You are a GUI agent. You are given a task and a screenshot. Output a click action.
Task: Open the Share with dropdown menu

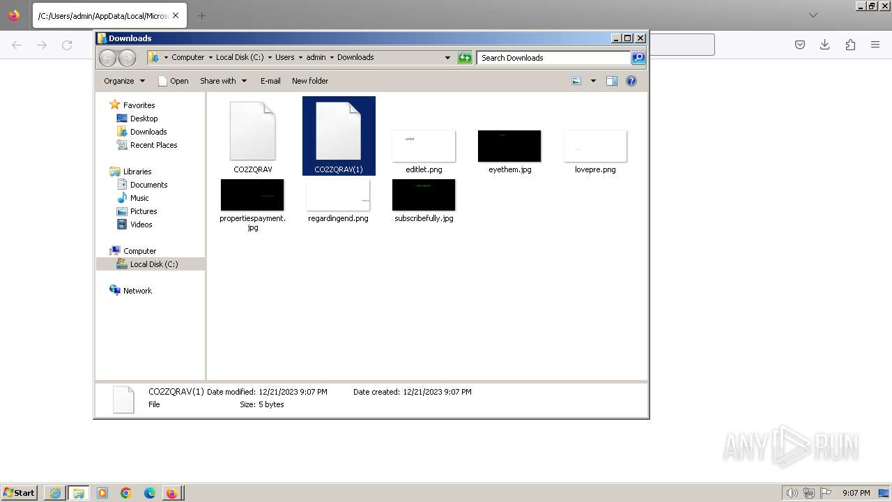click(x=223, y=81)
